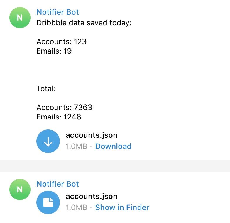Click the text 'Dribbble data saved today:'

pyautogui.click(x=84, y=23)
